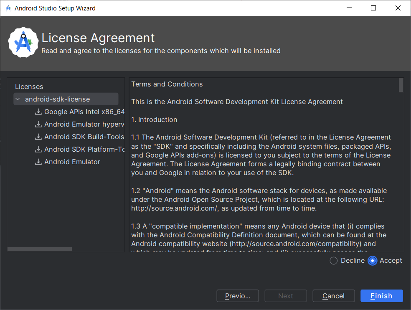The width and height of the screenshot is (411, 310).
Task: Select Android SDK Platform-Tools entry
Action: [x=84, y=149]
